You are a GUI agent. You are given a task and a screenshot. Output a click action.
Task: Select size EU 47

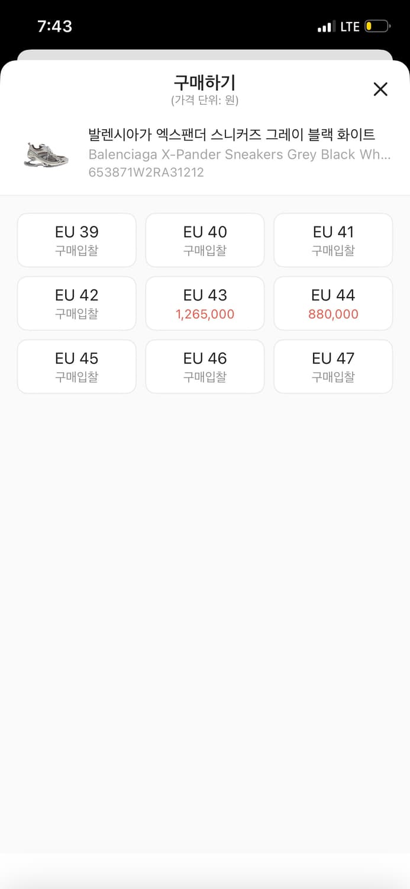pyautogui.click(x=332, y=366)
